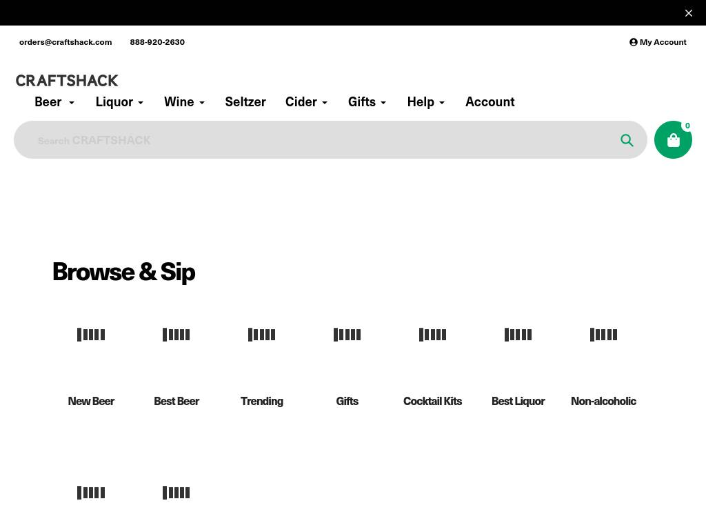
Task: Open the Cider dropdown menu
Action: pos(307,101)
